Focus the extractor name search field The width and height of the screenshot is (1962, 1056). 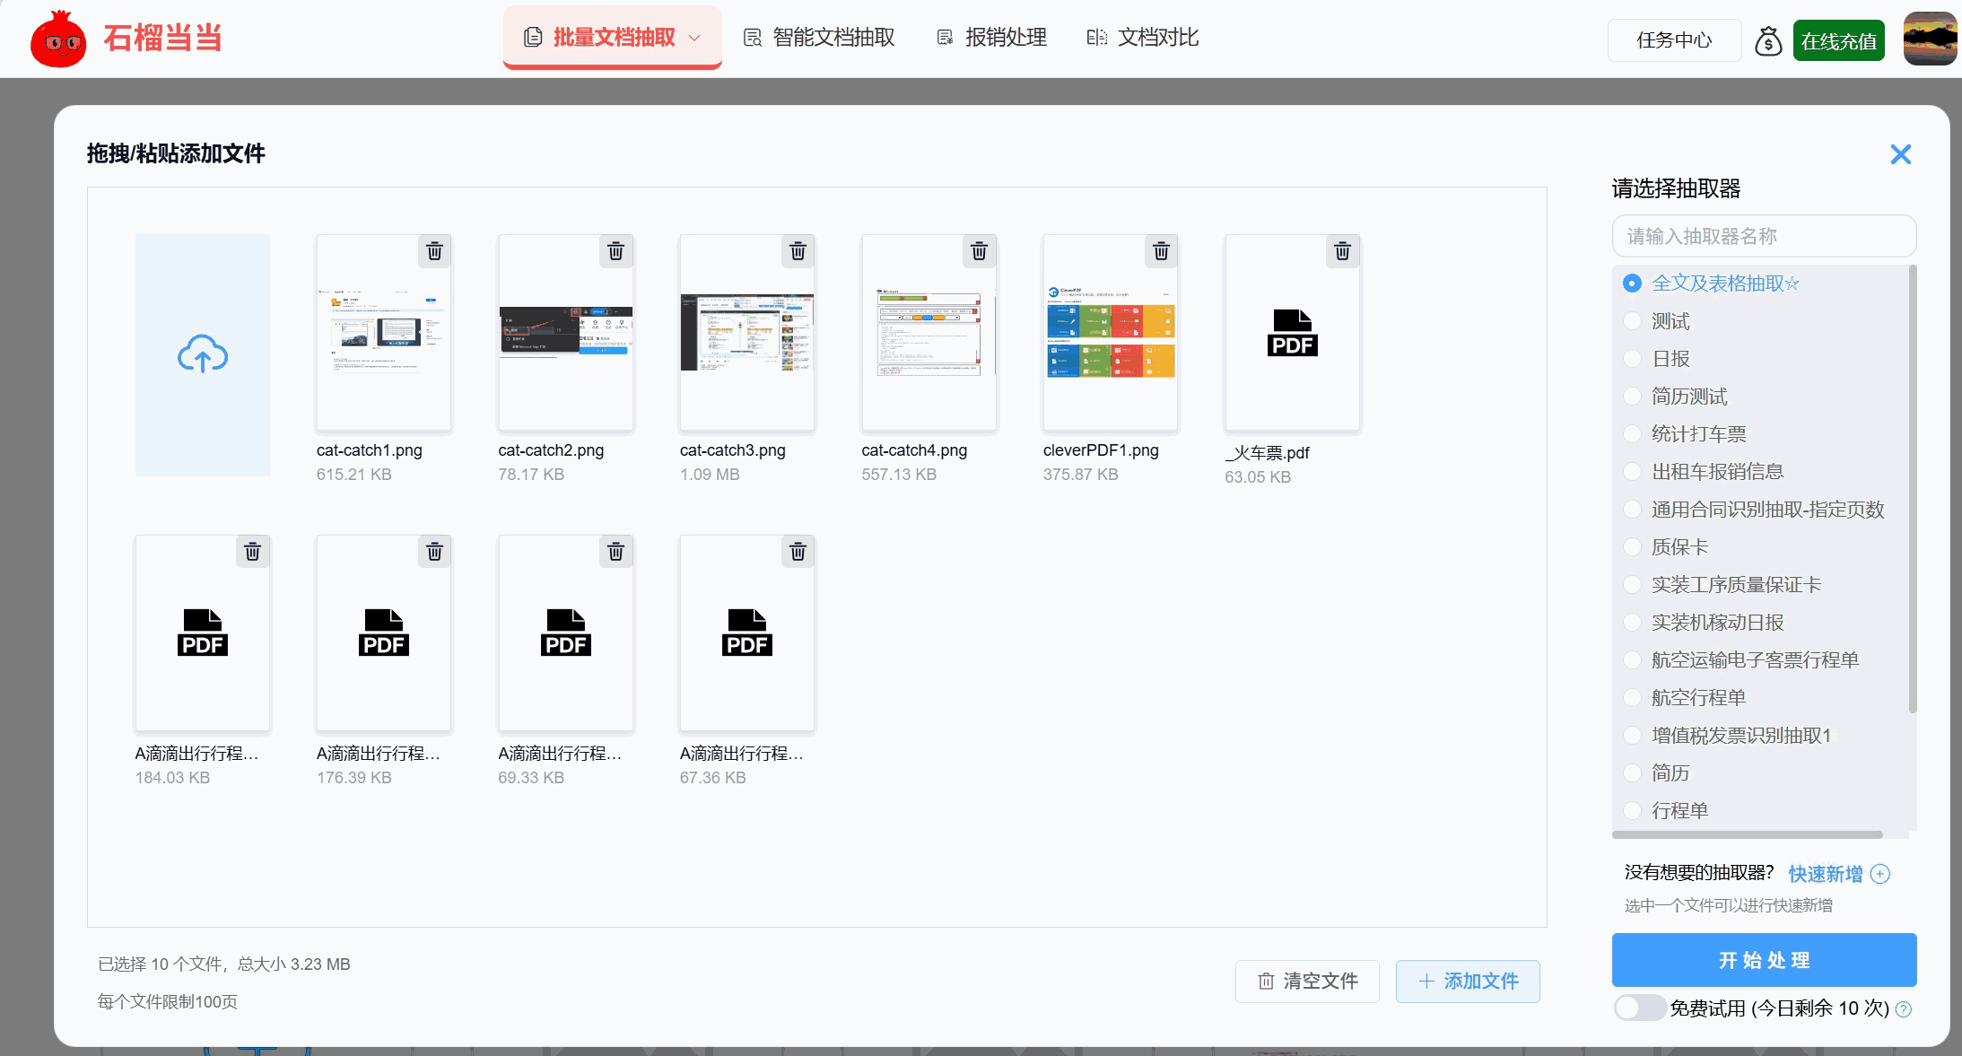click(1763, 236)
